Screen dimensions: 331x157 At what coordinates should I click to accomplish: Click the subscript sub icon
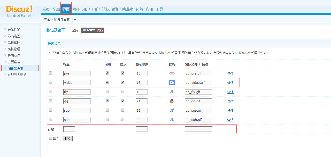click(172, 119)
